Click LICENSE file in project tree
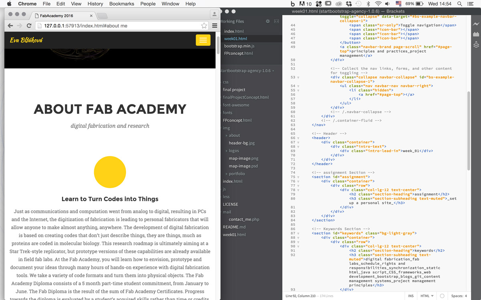Image resolution: width=481 pixels, height=300 pixels. [230, 204]
